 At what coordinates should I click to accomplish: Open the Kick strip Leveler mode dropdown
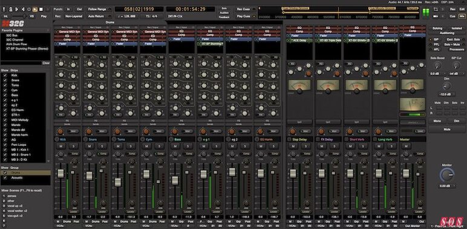click(x=74, y=212)
